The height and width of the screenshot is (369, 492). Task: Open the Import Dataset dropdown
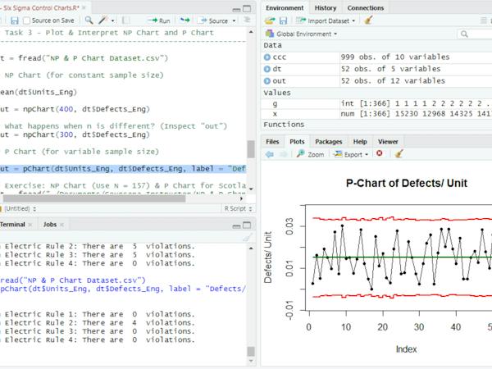pyautogui.click(x=326, y=21)
